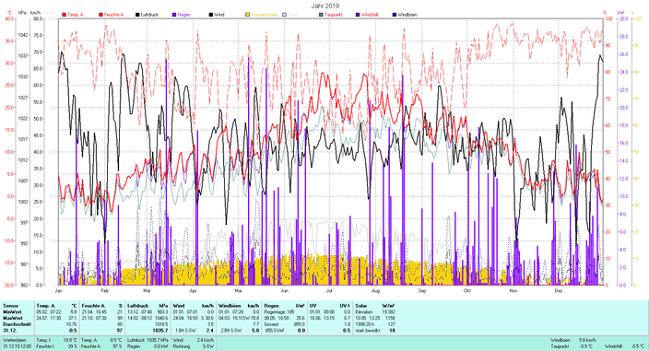
Task: Click the 'Richtung' wind direction label
Action: pos(182,346)
